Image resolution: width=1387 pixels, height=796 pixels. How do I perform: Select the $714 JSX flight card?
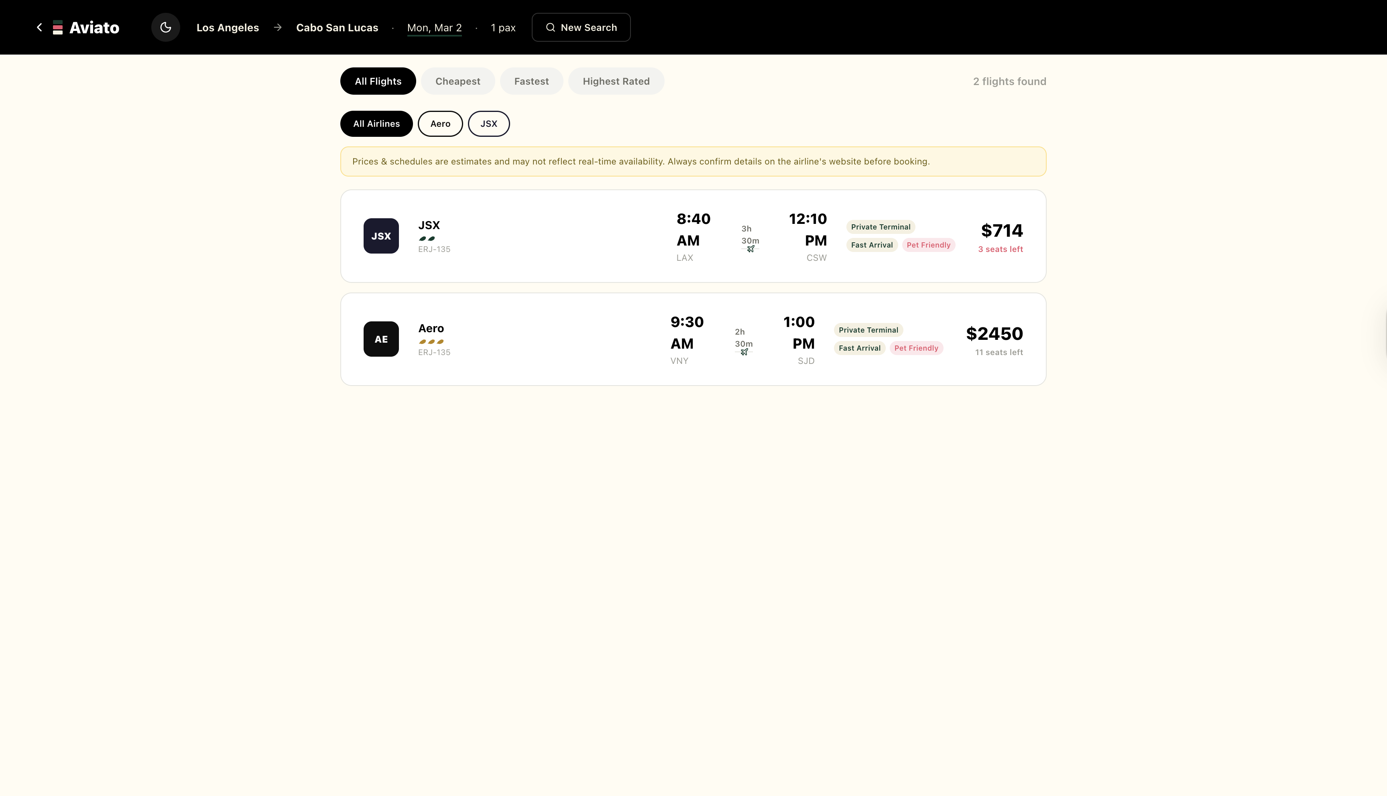coord(693,236)
